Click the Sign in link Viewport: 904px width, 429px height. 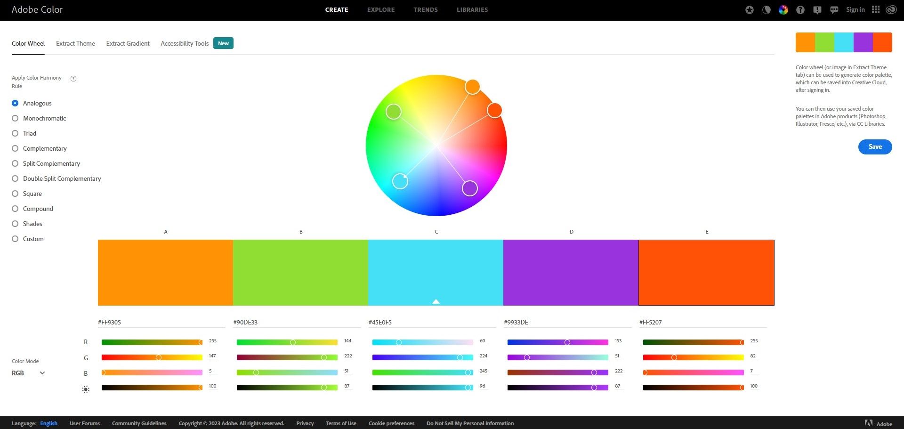tap(855, 10)
